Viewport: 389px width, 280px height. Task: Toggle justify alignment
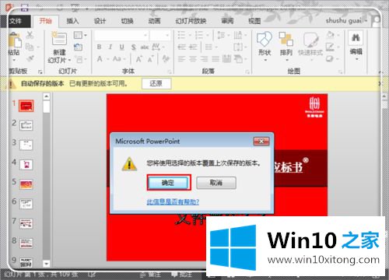click(x=216, y=59)
